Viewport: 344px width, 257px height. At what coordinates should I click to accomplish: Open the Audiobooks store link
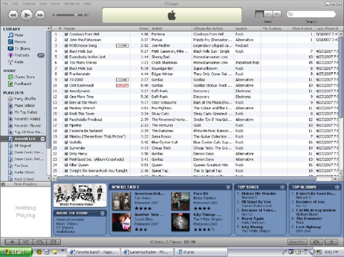point(66,232)
